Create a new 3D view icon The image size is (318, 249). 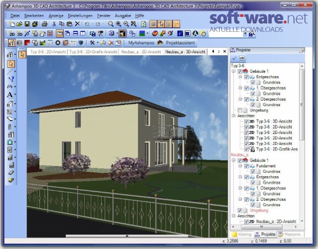[19, 34]
